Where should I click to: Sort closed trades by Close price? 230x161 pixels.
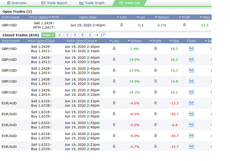pyautogui.click(x=51, y=41)
